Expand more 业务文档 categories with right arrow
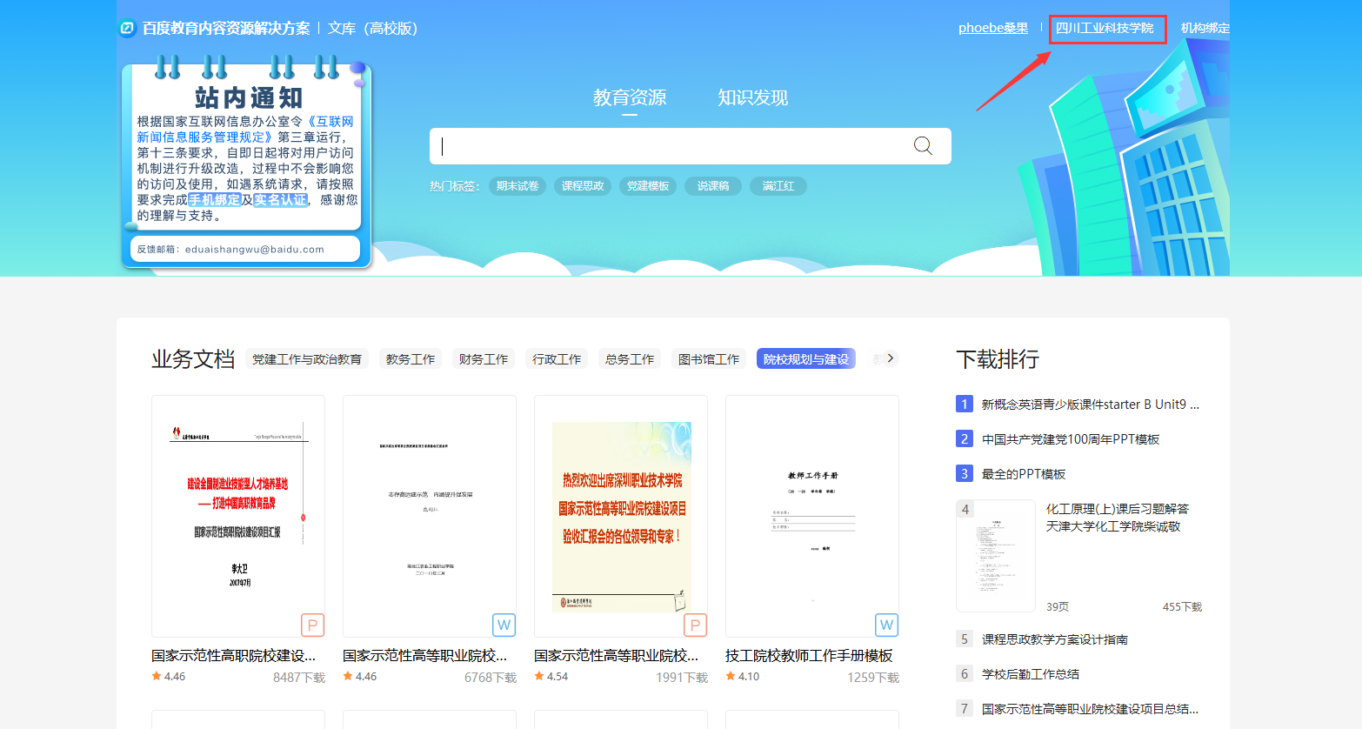 [x=890, y=358]
